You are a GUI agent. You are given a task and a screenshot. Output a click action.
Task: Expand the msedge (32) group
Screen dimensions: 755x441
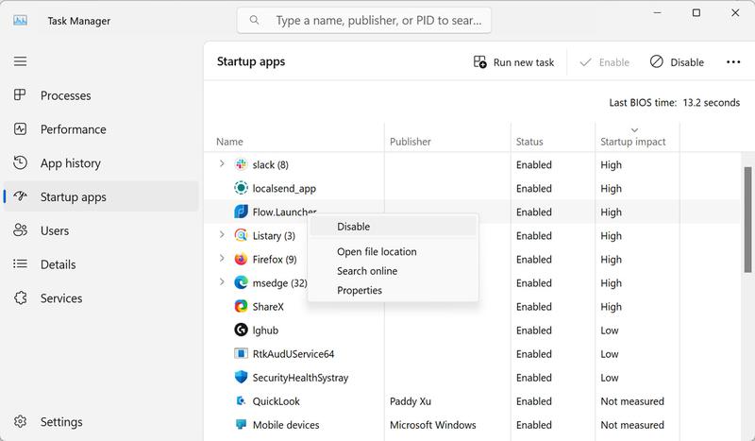(x=222, y=282)
